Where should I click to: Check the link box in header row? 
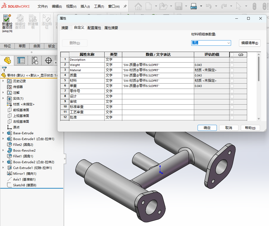coord(232,55)
